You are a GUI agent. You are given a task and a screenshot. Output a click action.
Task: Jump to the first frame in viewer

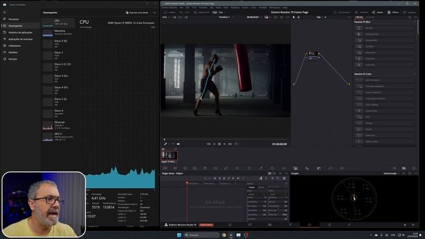tap(209, 144)
